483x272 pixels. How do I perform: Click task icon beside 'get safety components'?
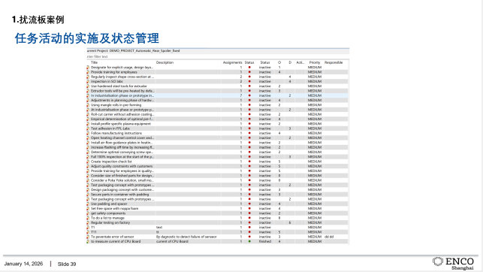click(88, 213)
